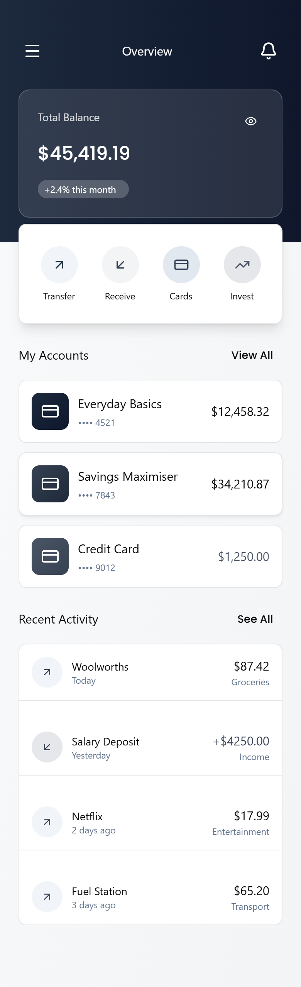Tap the Receive arrow icon

(120, 265)
